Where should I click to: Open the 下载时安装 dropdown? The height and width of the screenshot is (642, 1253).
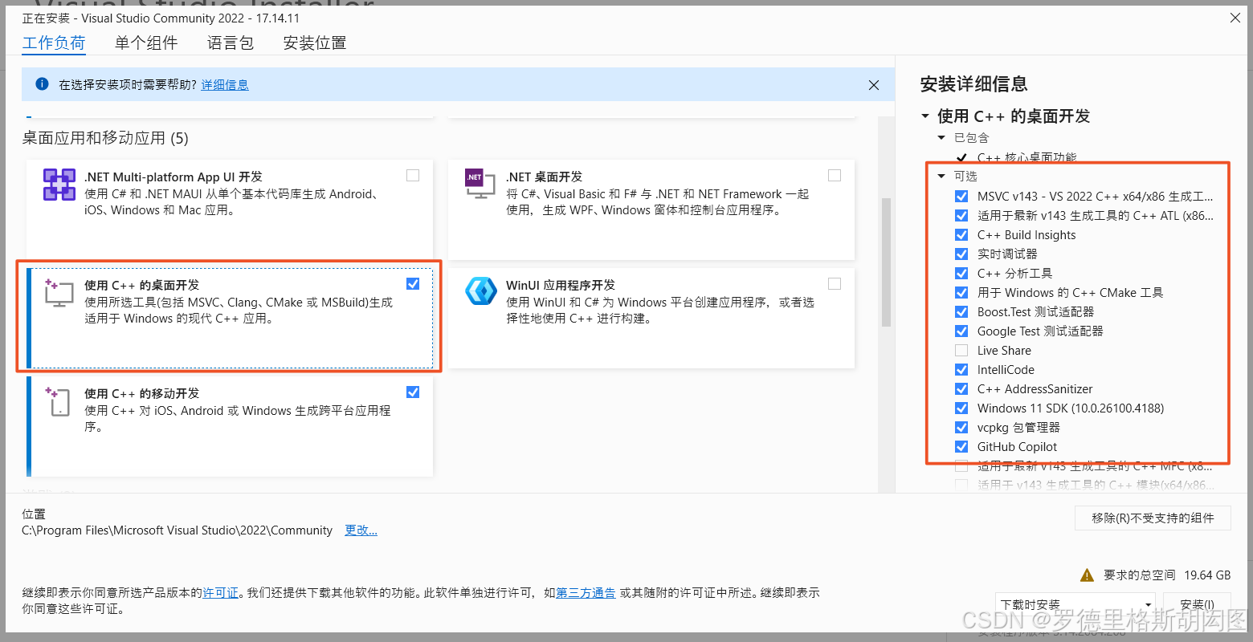coord(1147,604)
